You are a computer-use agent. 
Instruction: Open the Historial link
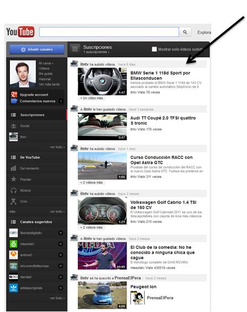pyautogui.click(x=45, y=79)
